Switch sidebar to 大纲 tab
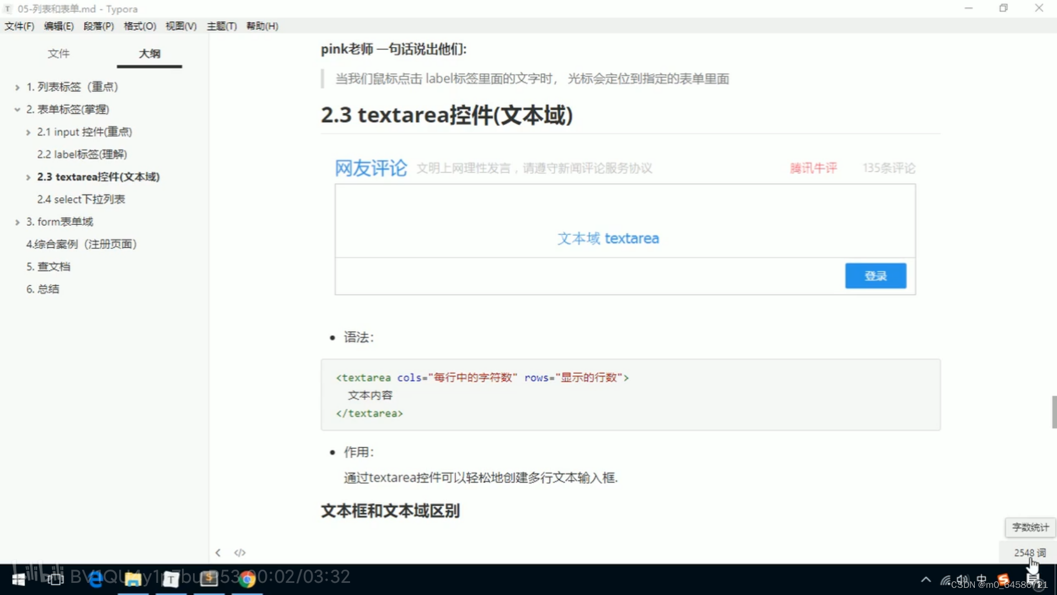Screen dimensions: 1057x595 tap(149, 53)
